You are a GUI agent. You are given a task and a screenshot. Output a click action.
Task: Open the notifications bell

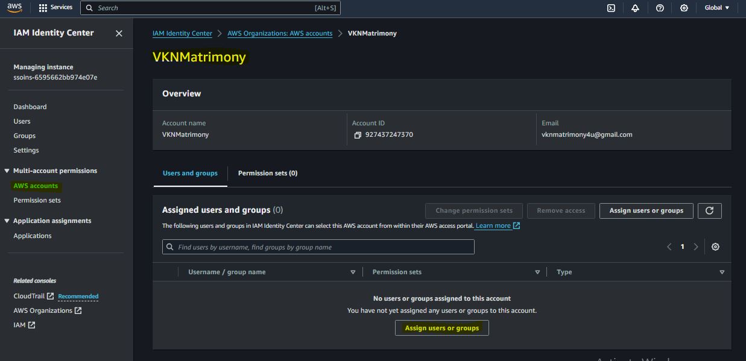tap(635, 8)
